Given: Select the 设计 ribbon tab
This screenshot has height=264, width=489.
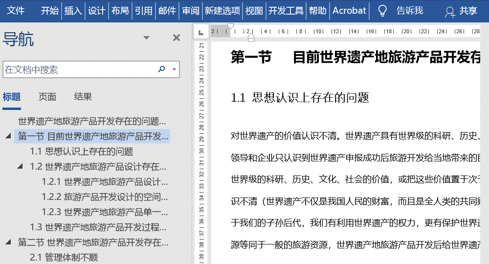Looking at the screenshot, I should coord(96,11).
